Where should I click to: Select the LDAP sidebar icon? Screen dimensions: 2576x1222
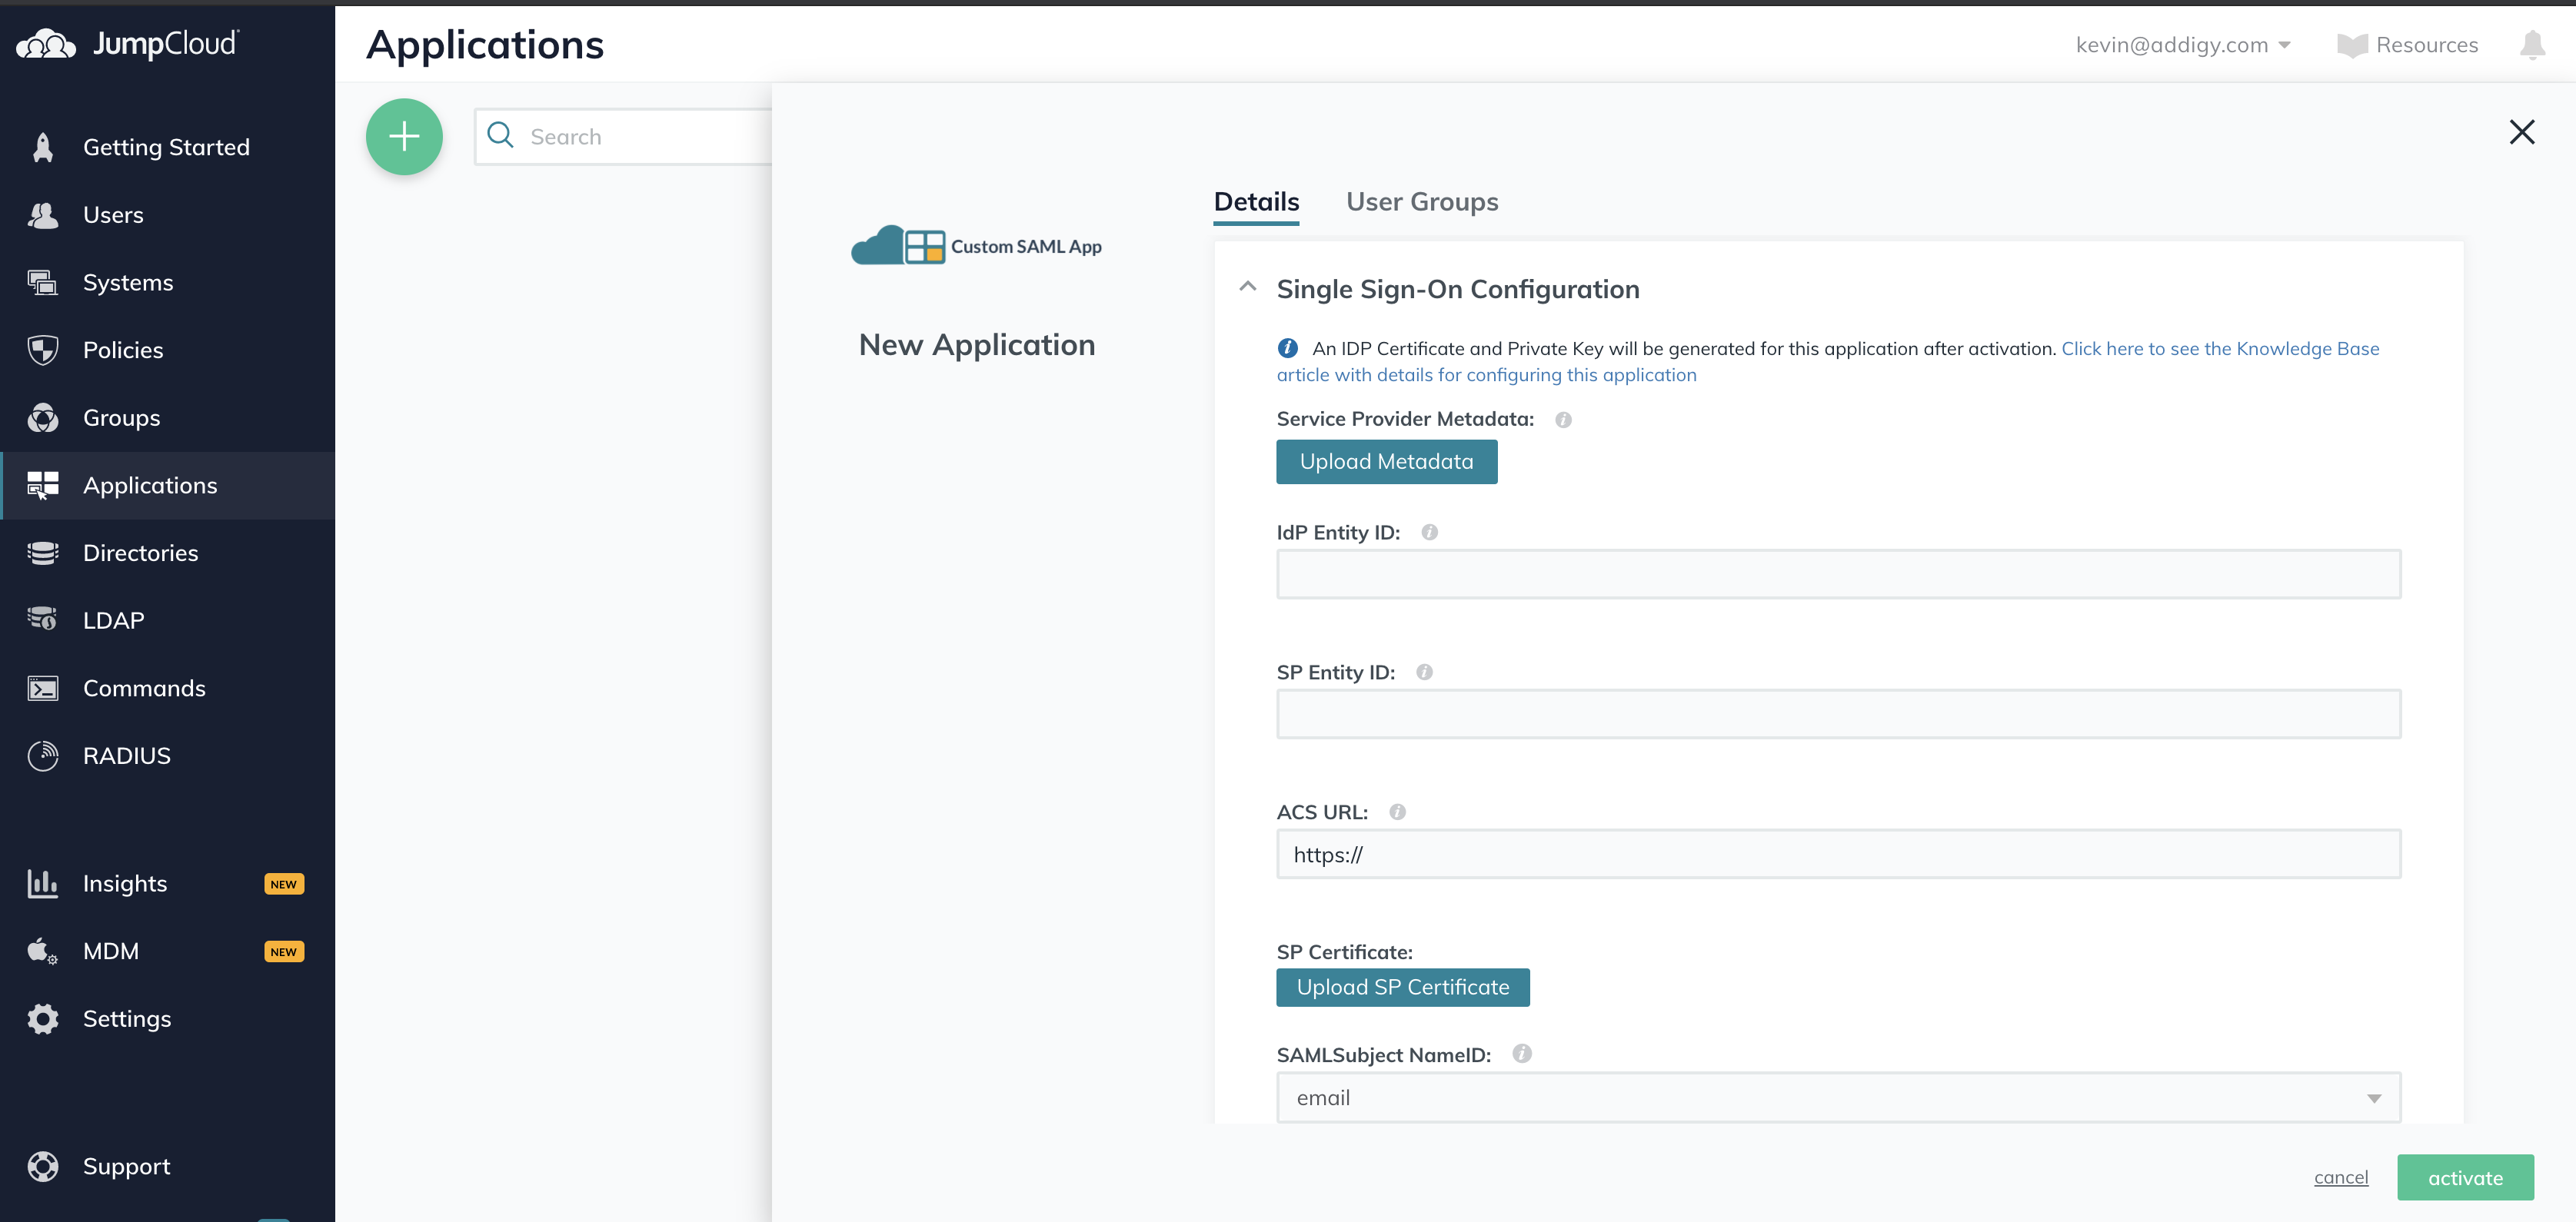(43, 619)
